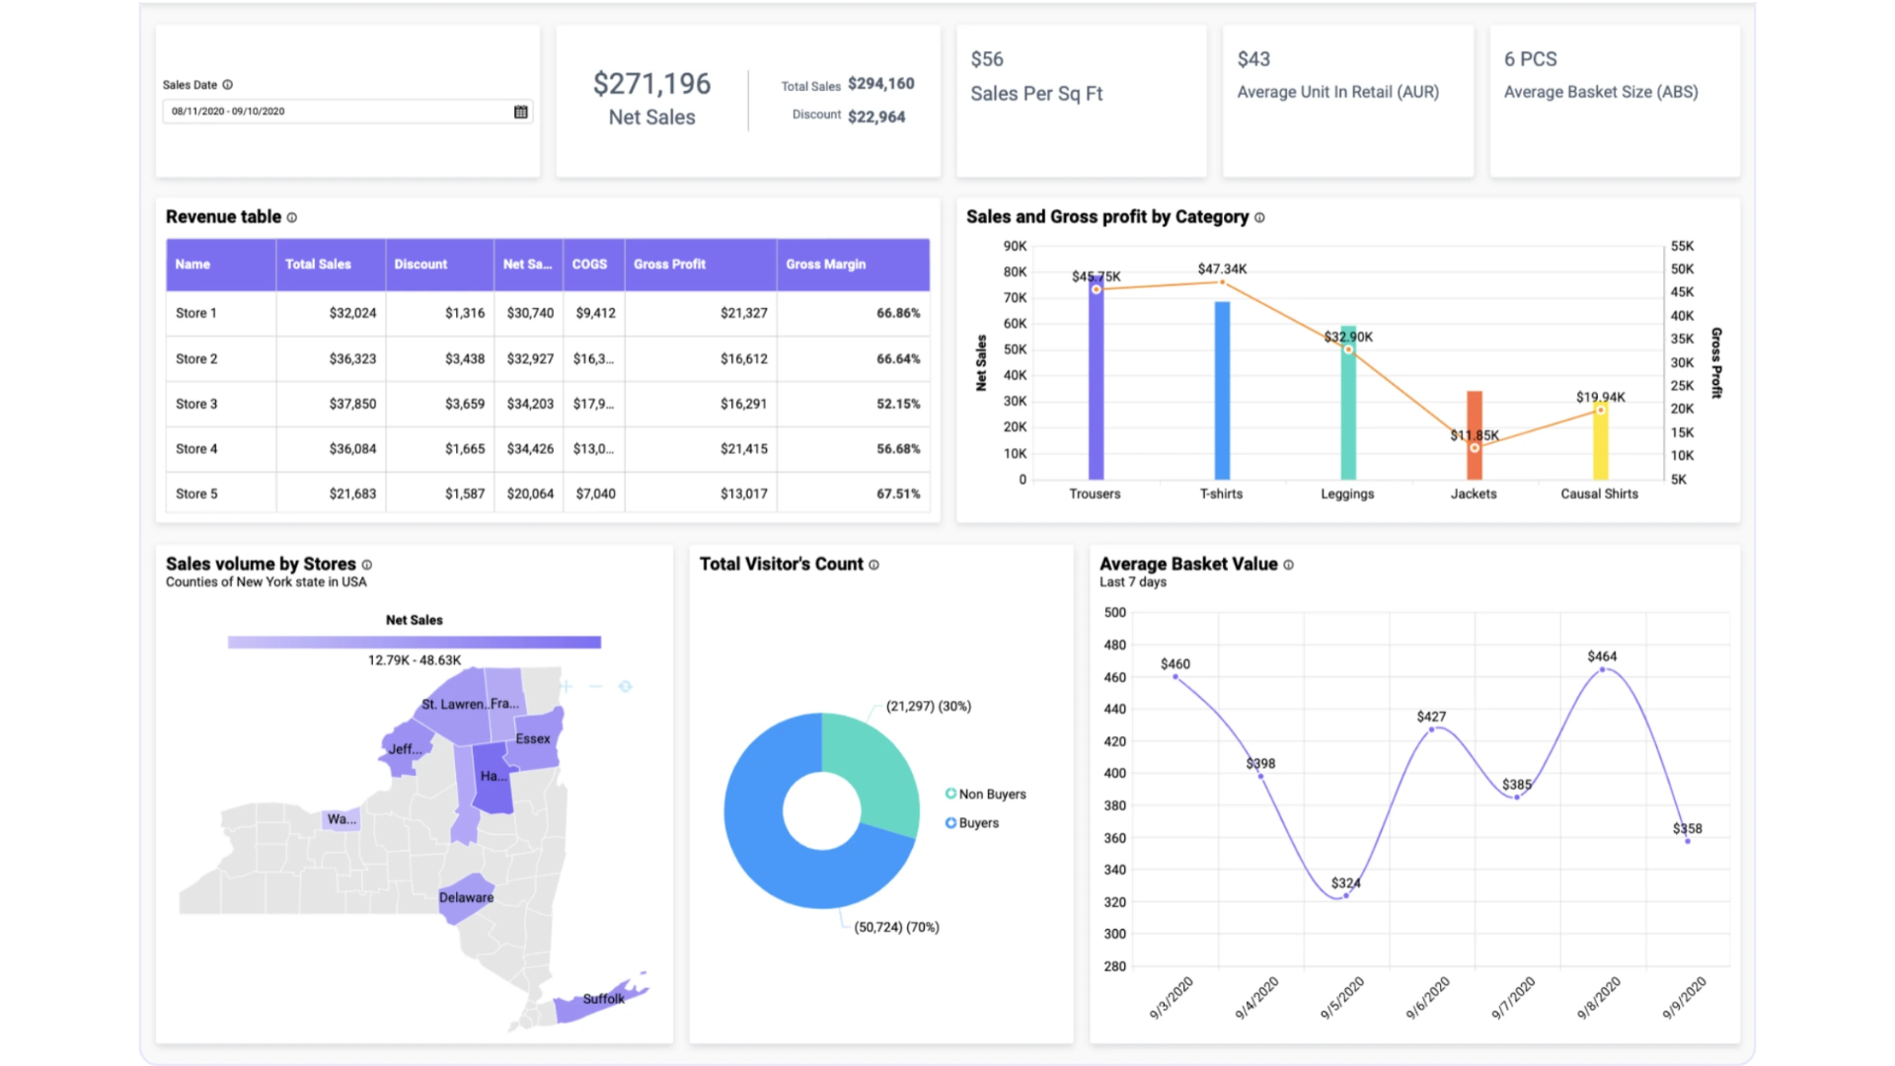Click the Net Sales color gradient bar
The height and width of the screenshot is (1066, 1895).
tap(415, 643)
